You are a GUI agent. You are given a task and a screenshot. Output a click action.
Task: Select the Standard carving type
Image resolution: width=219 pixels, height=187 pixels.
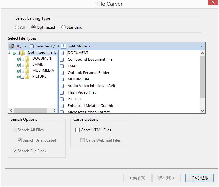coord(63,27)
